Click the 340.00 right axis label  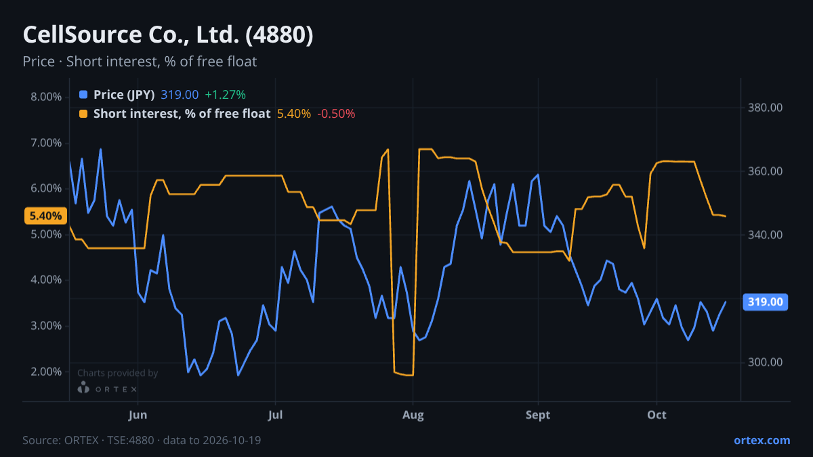[766, 235]
